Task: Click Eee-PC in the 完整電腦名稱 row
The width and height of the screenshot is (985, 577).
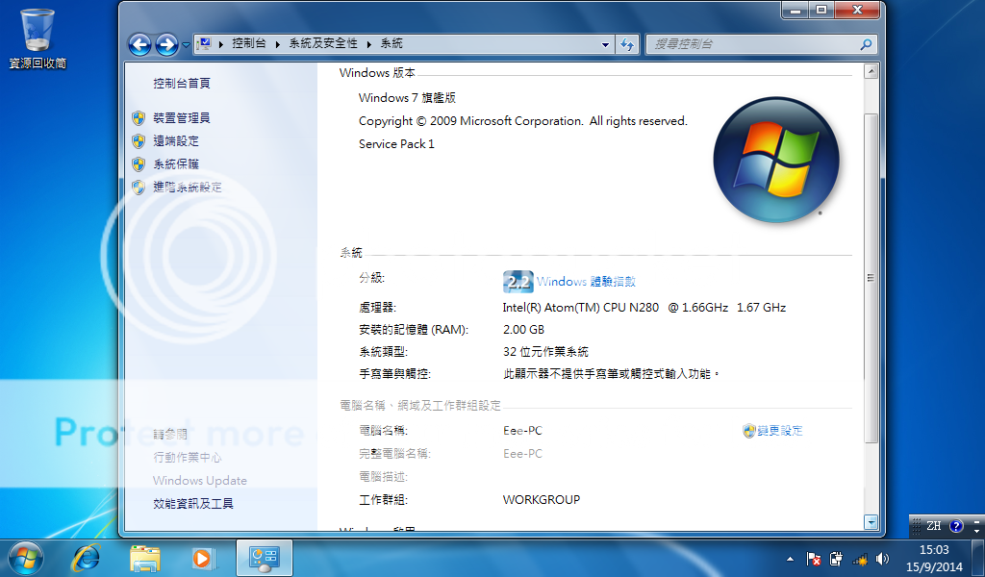Action: click(522, 453)
